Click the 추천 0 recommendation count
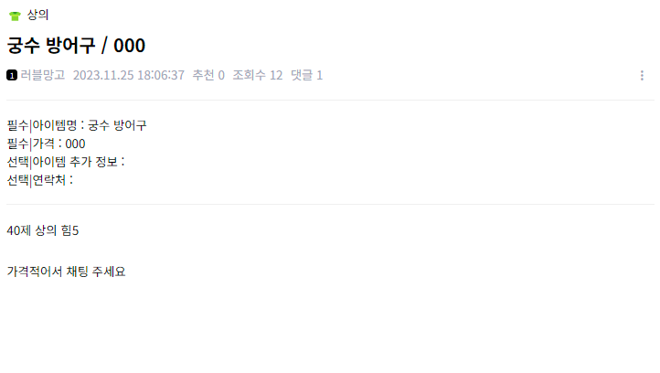 point(208,75)
